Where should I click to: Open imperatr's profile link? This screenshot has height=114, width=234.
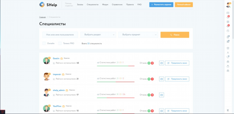[x=57, y=74]
